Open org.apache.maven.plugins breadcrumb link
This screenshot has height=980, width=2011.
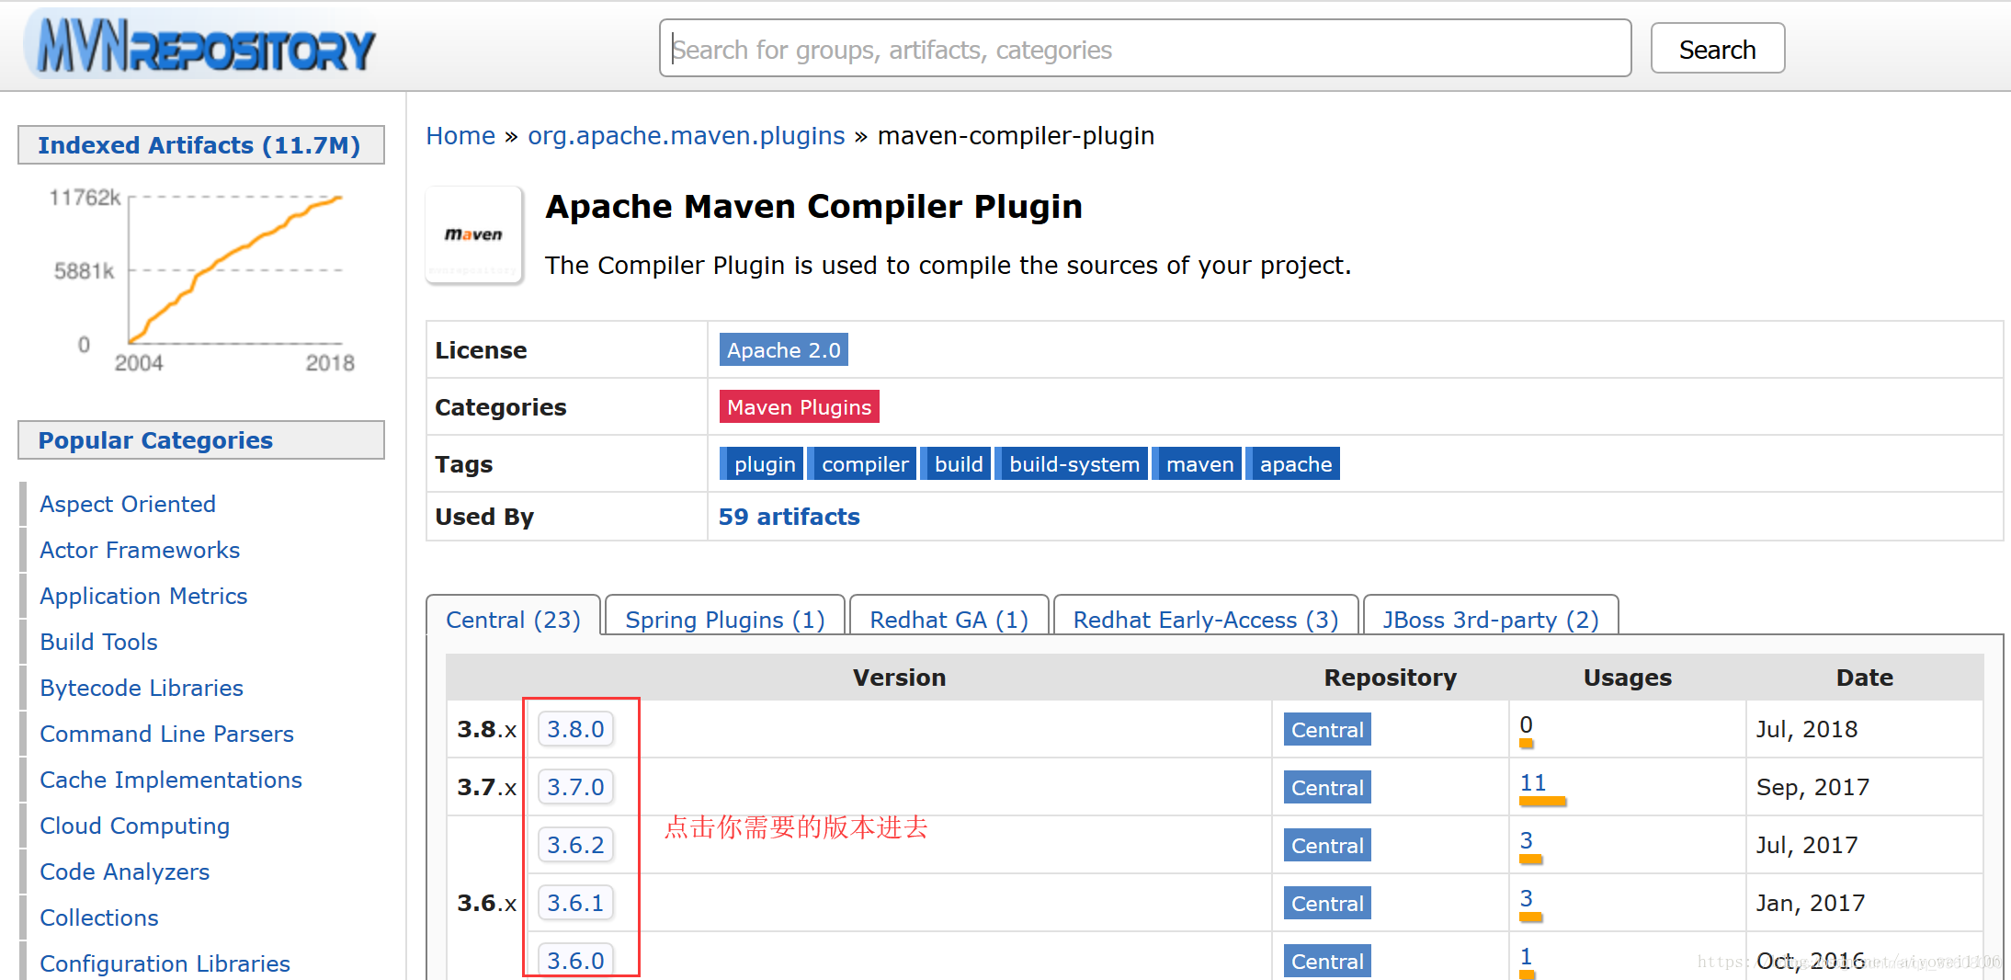686,136
